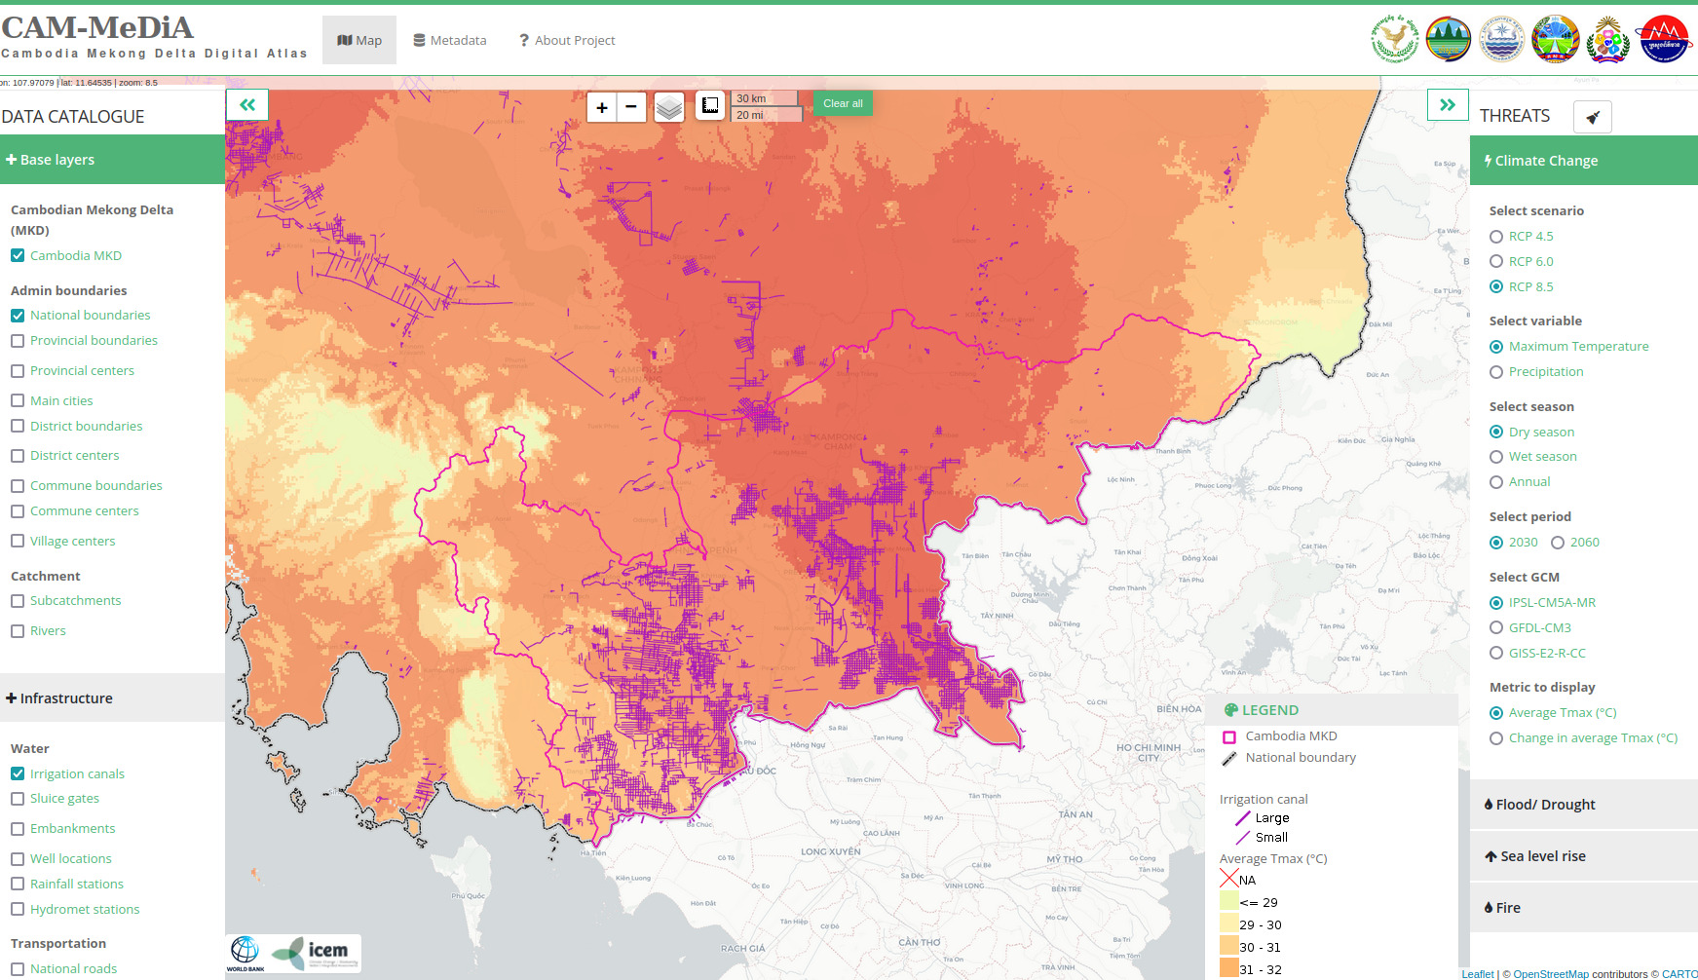The image size is (1698, 980).
Task: Open the About Project tab
Action: [568, 40]
